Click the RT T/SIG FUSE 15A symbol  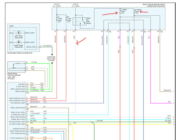point(66,19)
